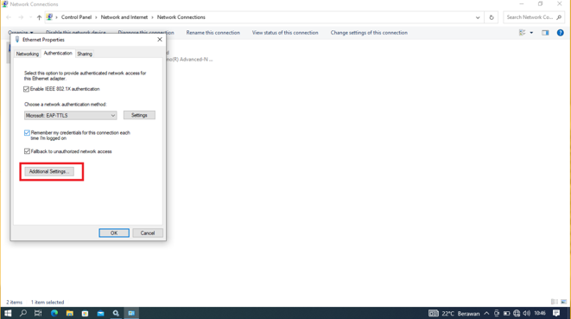The width and height of the screenshot is (571, 319).
Task: Click the Windows Start button
Action: click(8, 313)
